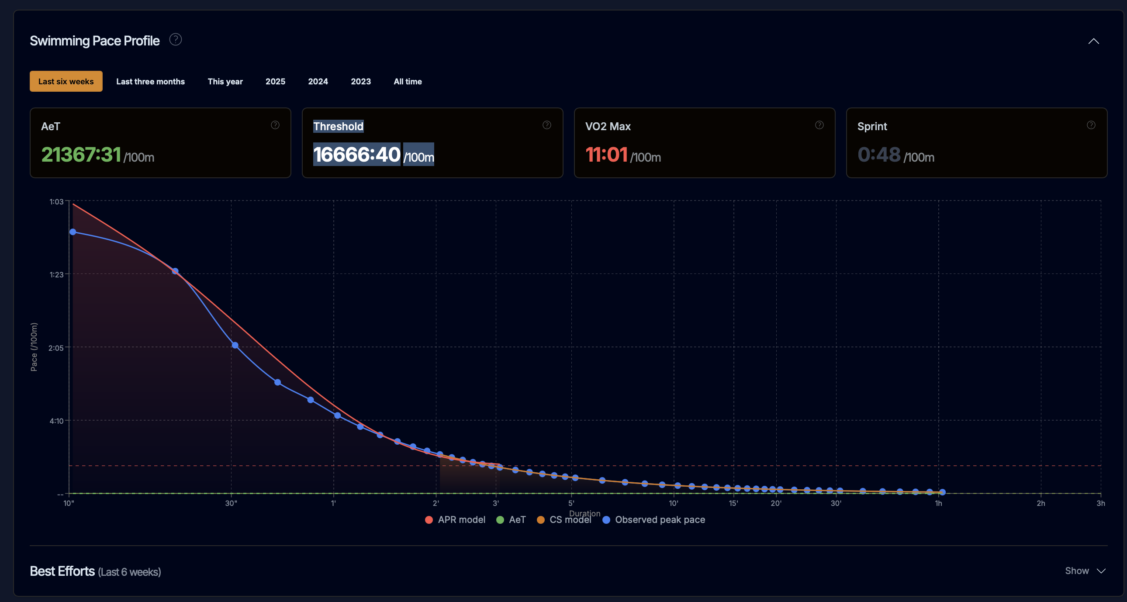Switch to Last three months range
The height and width of the screenshot is (602, 1127).
click(151, 81)
